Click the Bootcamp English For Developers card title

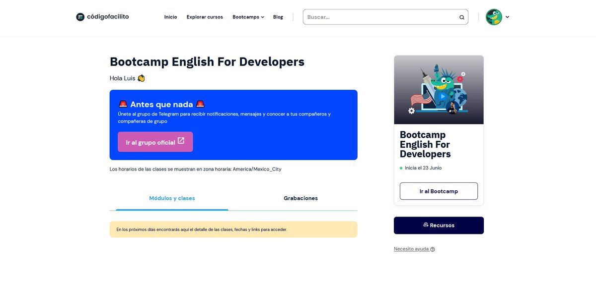point(425,144)
